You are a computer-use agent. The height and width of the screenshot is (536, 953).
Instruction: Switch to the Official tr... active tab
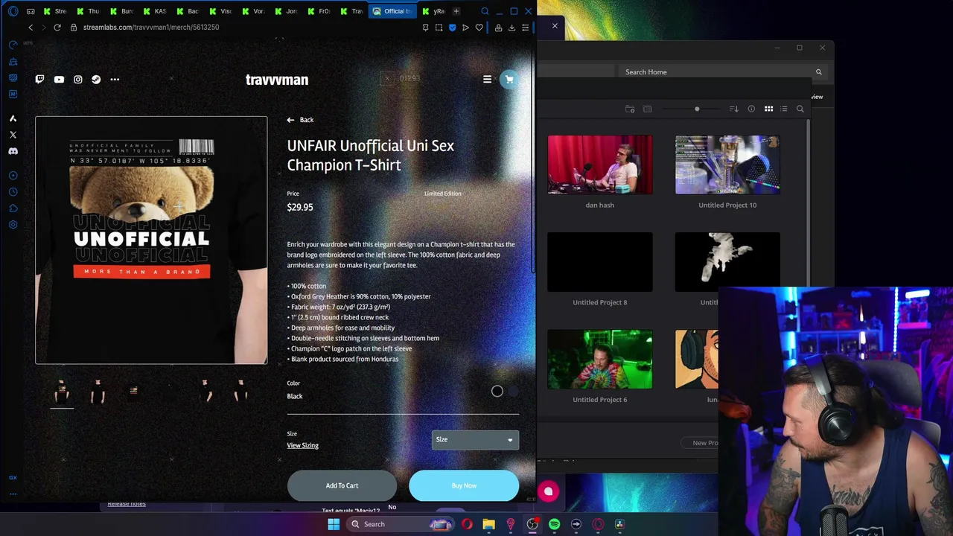tap(391, 11)
